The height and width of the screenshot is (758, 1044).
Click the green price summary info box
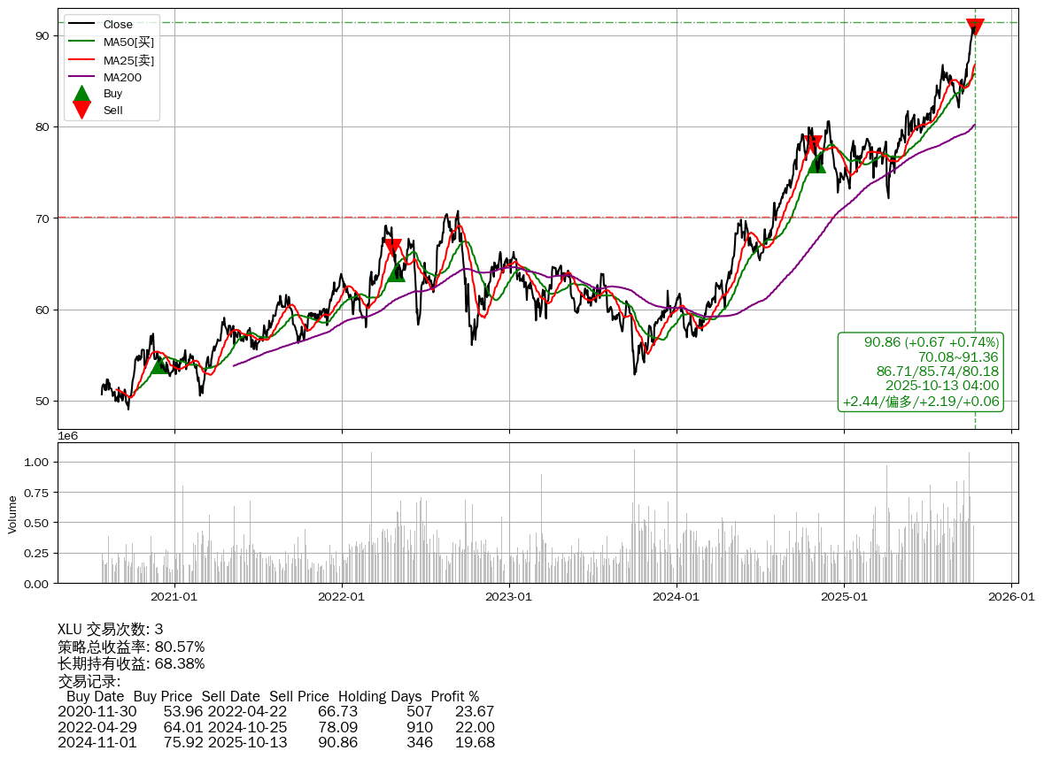[920, 371]
